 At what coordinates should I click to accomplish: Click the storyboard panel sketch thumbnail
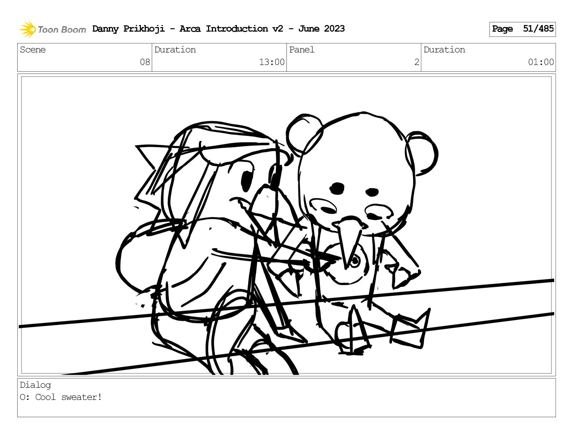tap(287, 225)
